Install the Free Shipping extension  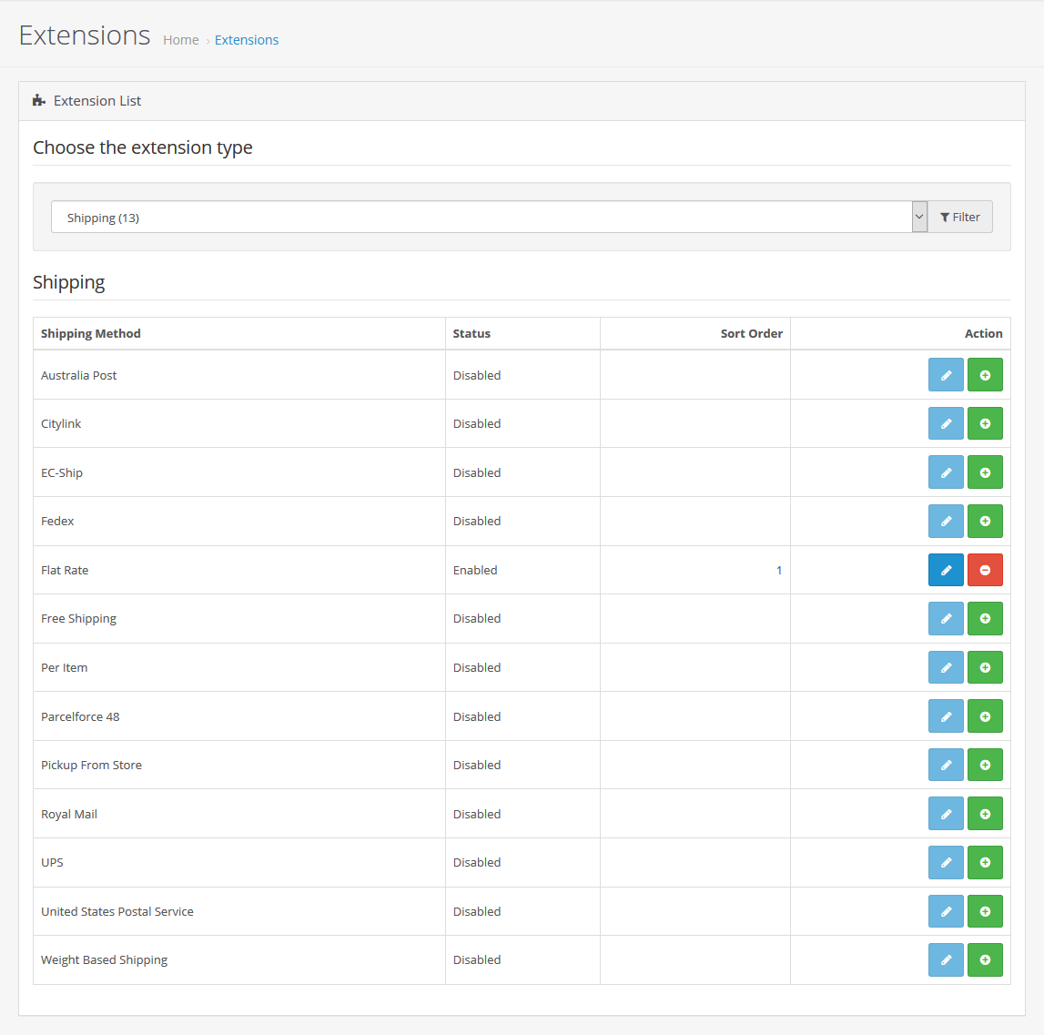point(985,618)
